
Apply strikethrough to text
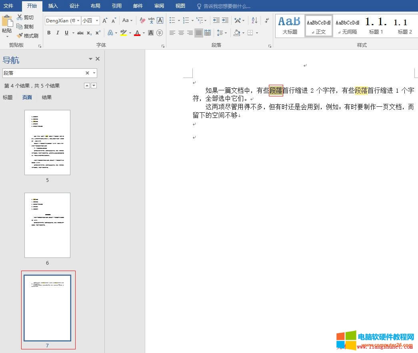point(80,33)
